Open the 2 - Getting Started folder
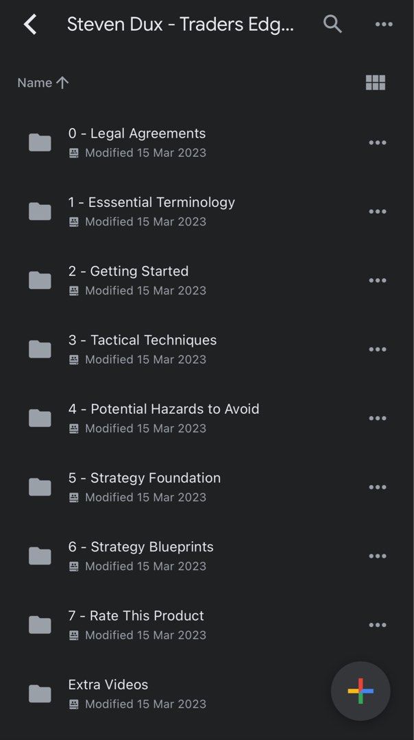The height and width of the screenshot is (740, 414). pos(128,272)
